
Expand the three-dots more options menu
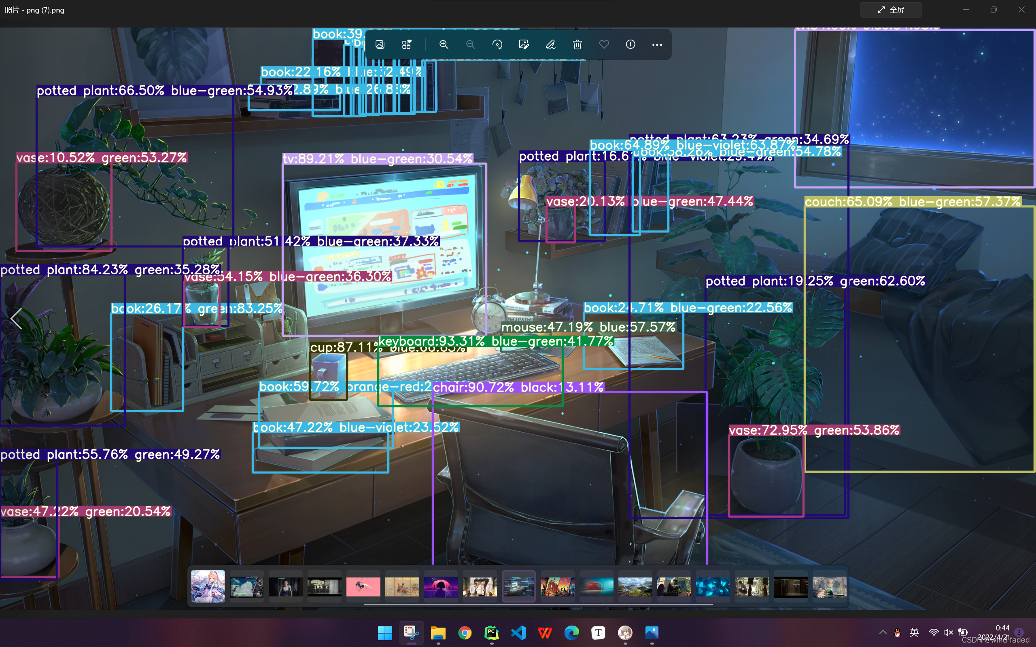pos(657,44)
